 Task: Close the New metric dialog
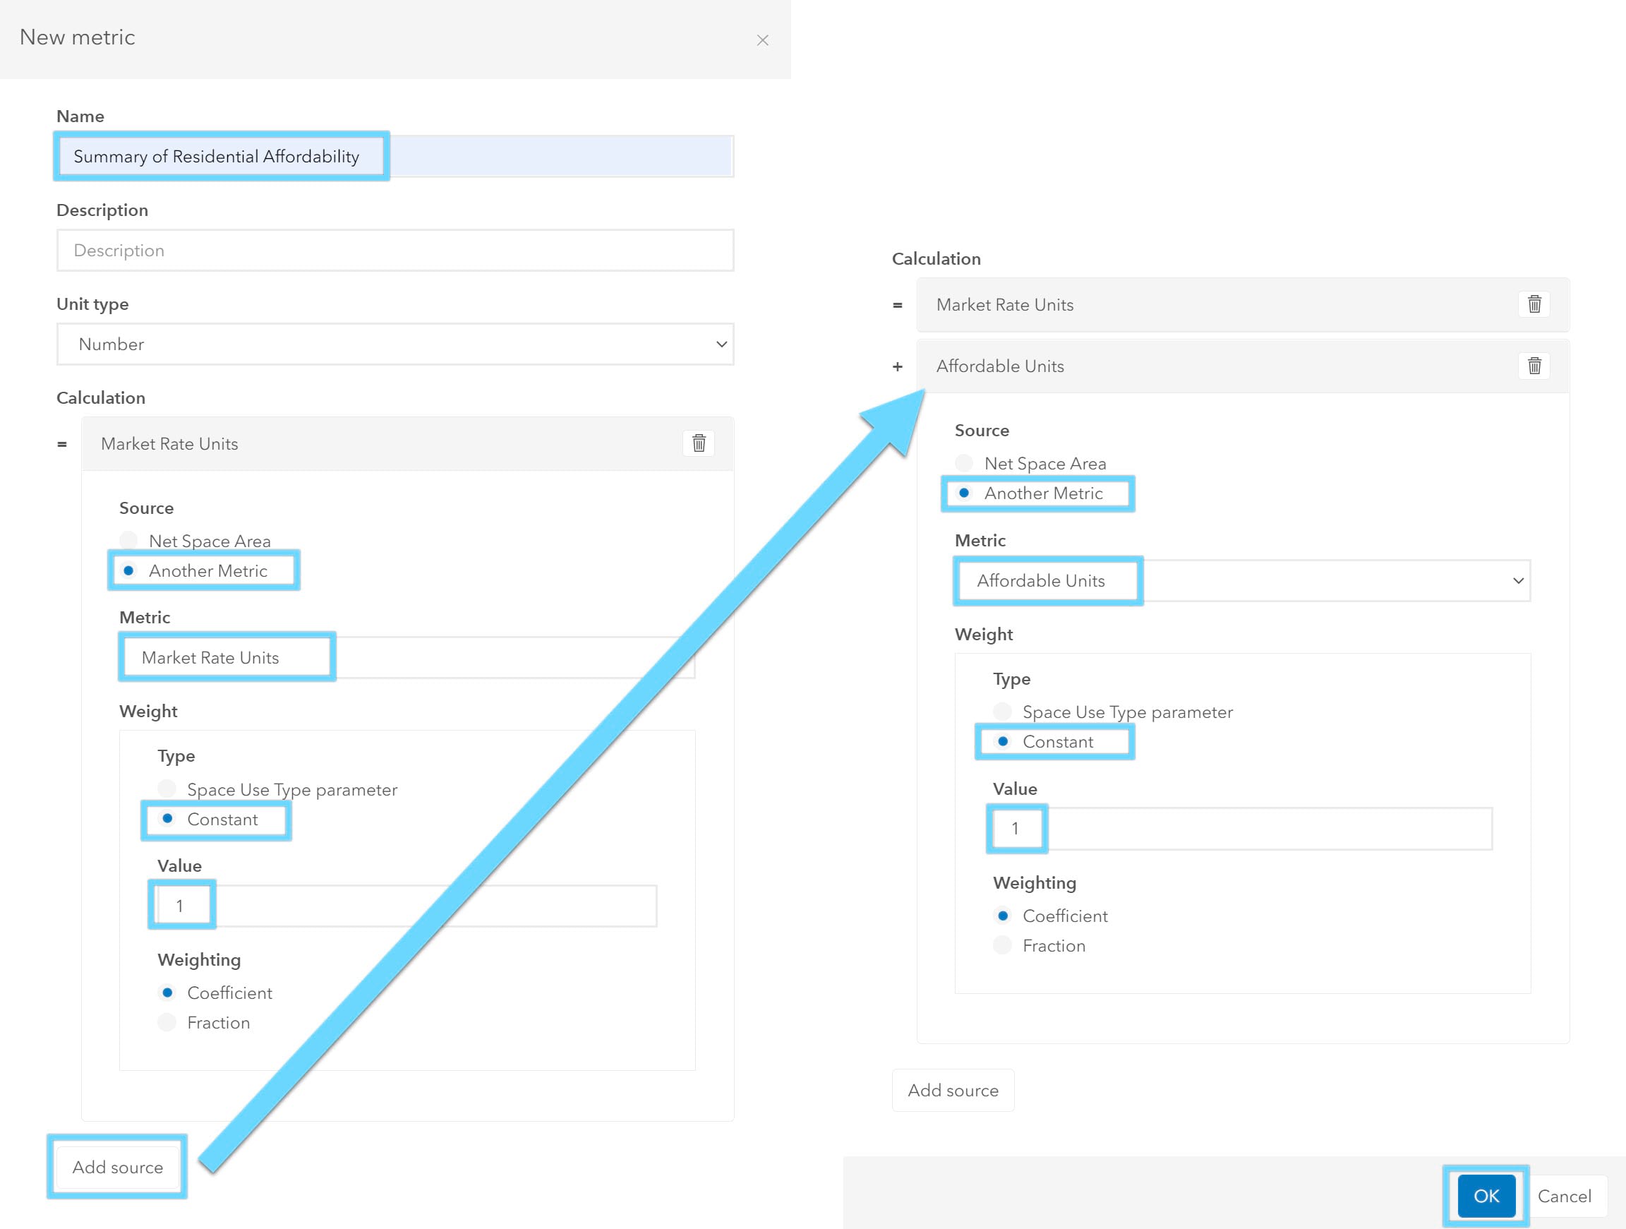pos(763,40)
